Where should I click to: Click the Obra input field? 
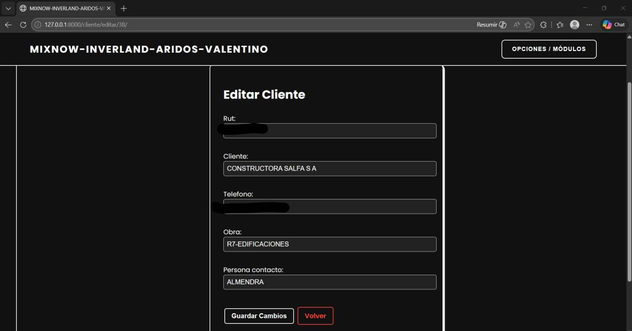coord(330,244)
